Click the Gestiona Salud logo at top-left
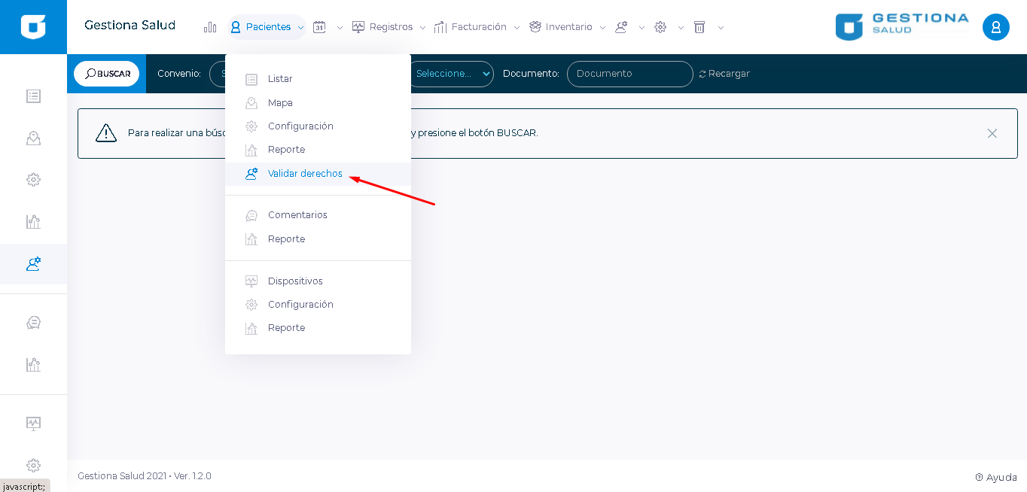 [x=33, y=27]
